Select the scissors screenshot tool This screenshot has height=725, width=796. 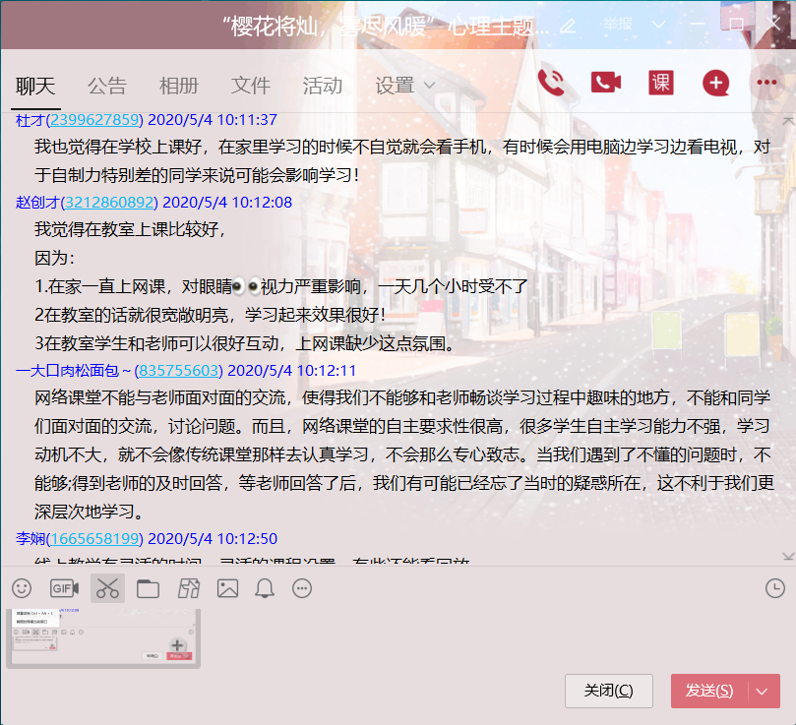point(107,588)
